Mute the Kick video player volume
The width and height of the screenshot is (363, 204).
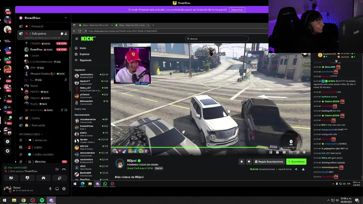pos(124,152)
